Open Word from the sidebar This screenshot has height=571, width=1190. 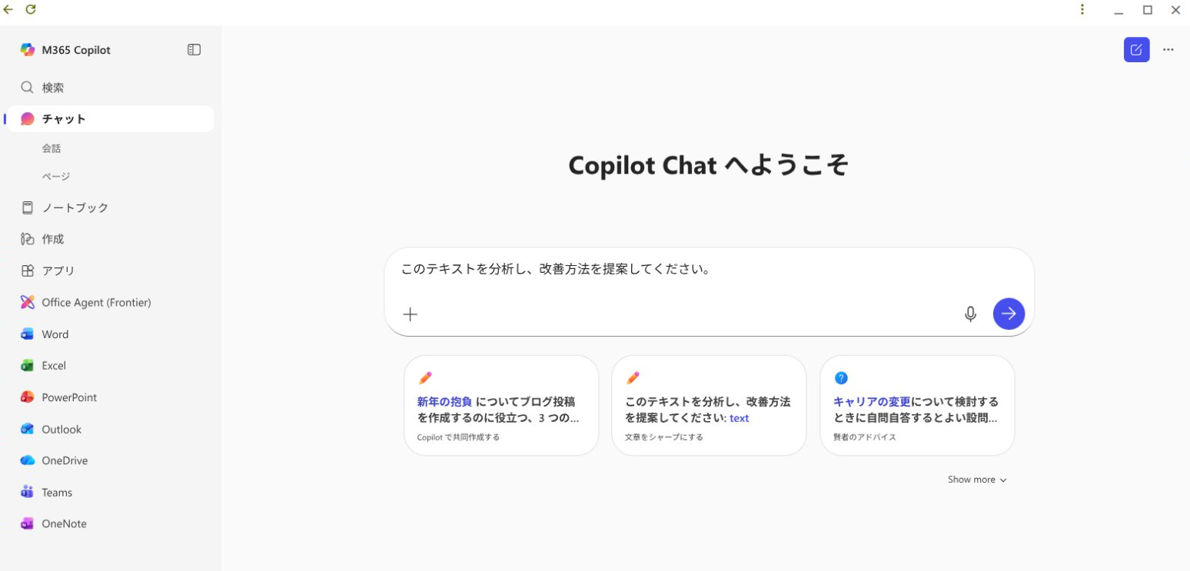(x=55, y=334)
